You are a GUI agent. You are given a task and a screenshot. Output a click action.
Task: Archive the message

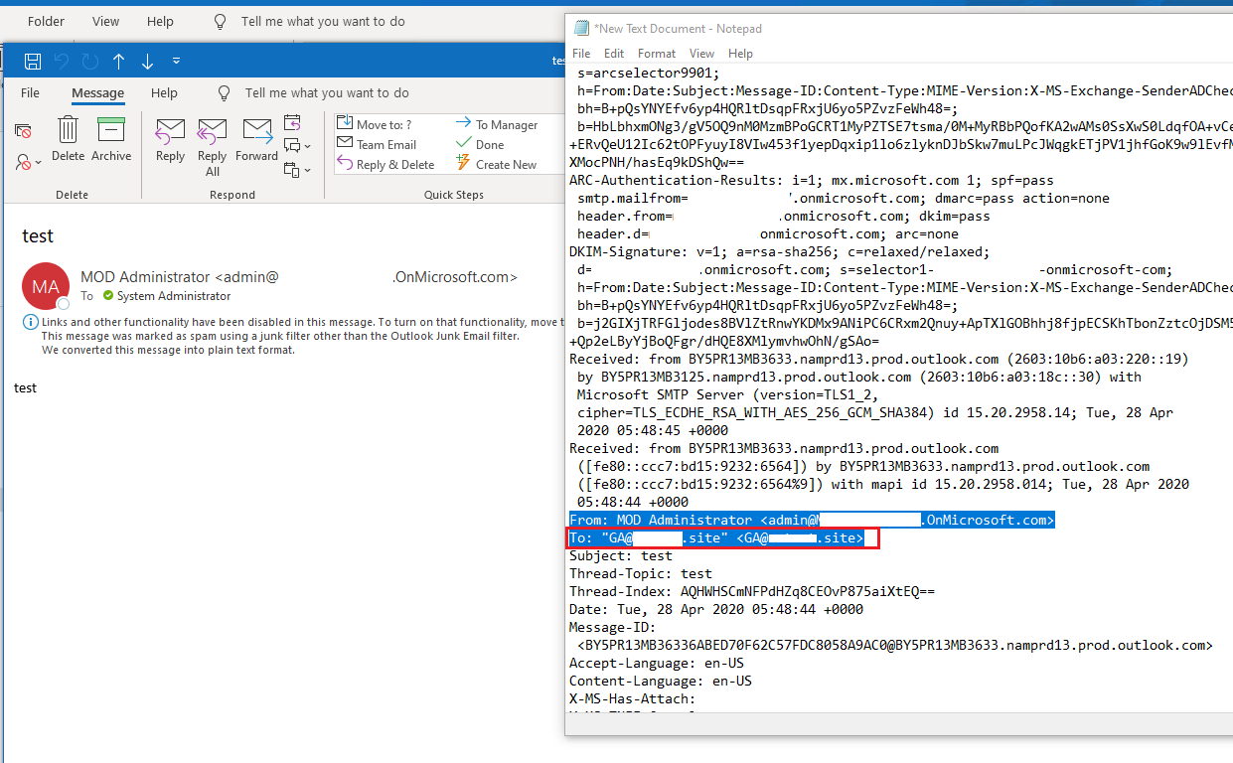click(x=111, y=139)
